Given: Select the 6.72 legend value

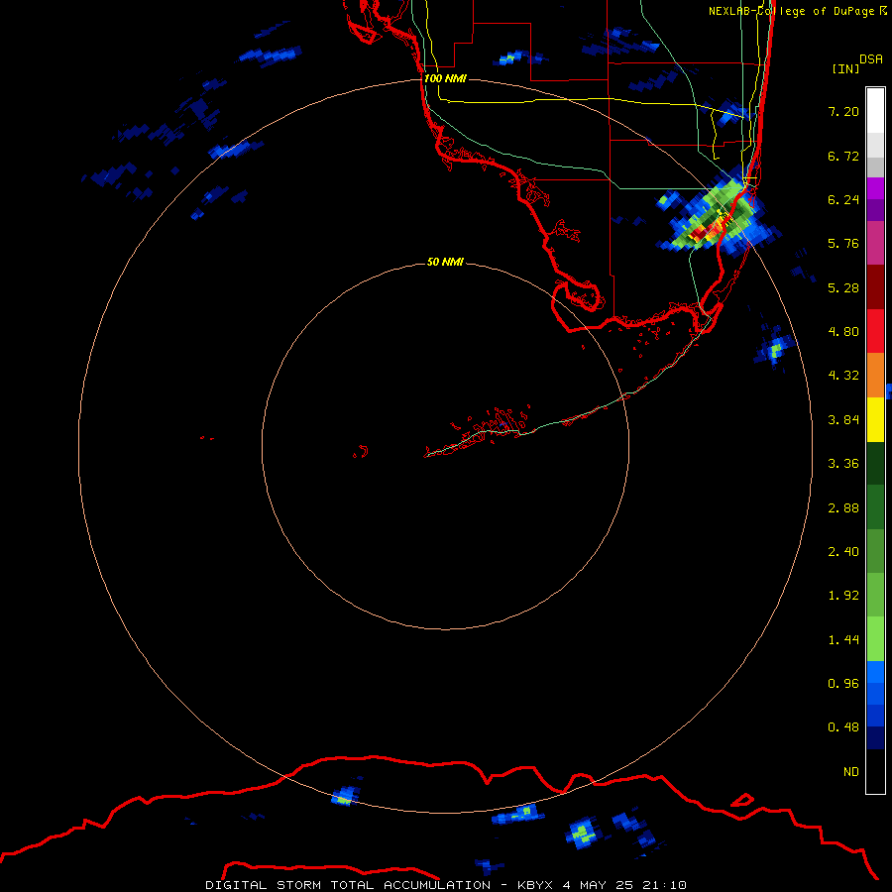Looking at the screenshot, I should click(x=843, y=156).
